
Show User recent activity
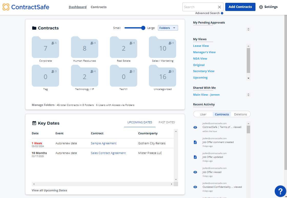pyautogui.click(x=203, y=114)
